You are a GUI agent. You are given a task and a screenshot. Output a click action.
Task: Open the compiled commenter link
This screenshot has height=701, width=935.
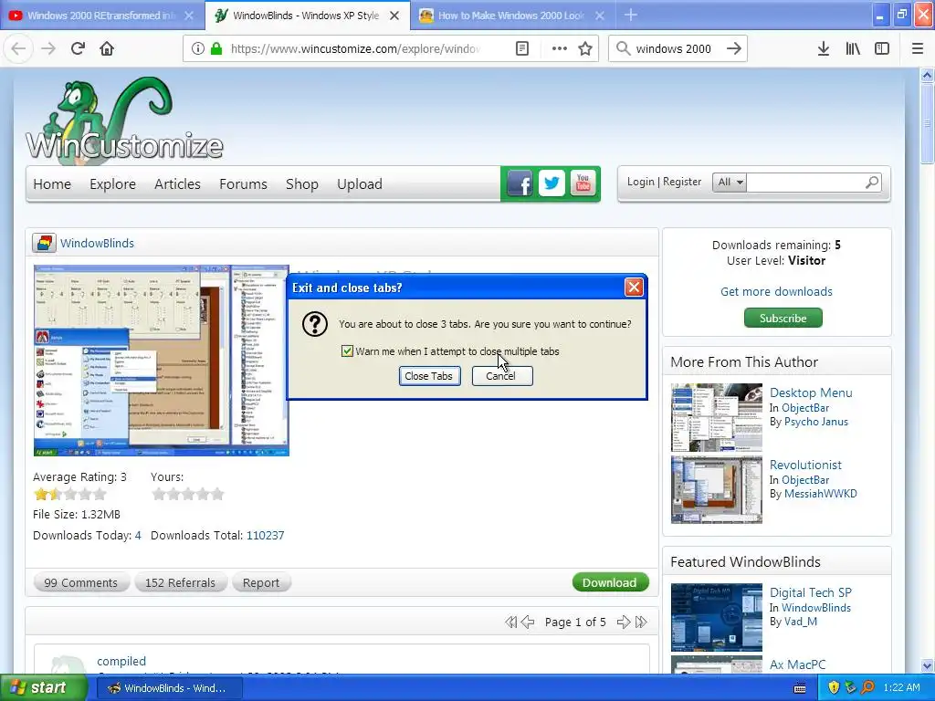coord(121,661)
